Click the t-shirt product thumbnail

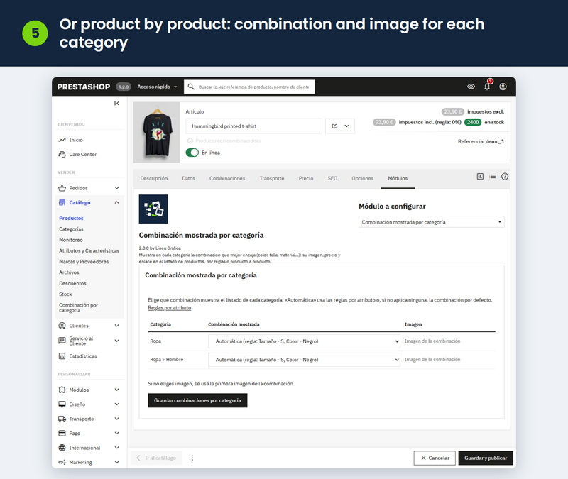tap(156, 133)
